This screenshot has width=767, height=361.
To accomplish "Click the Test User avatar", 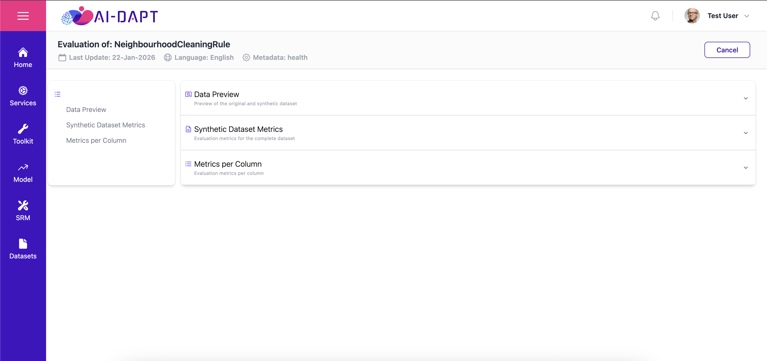I will [x=692, y=16].
